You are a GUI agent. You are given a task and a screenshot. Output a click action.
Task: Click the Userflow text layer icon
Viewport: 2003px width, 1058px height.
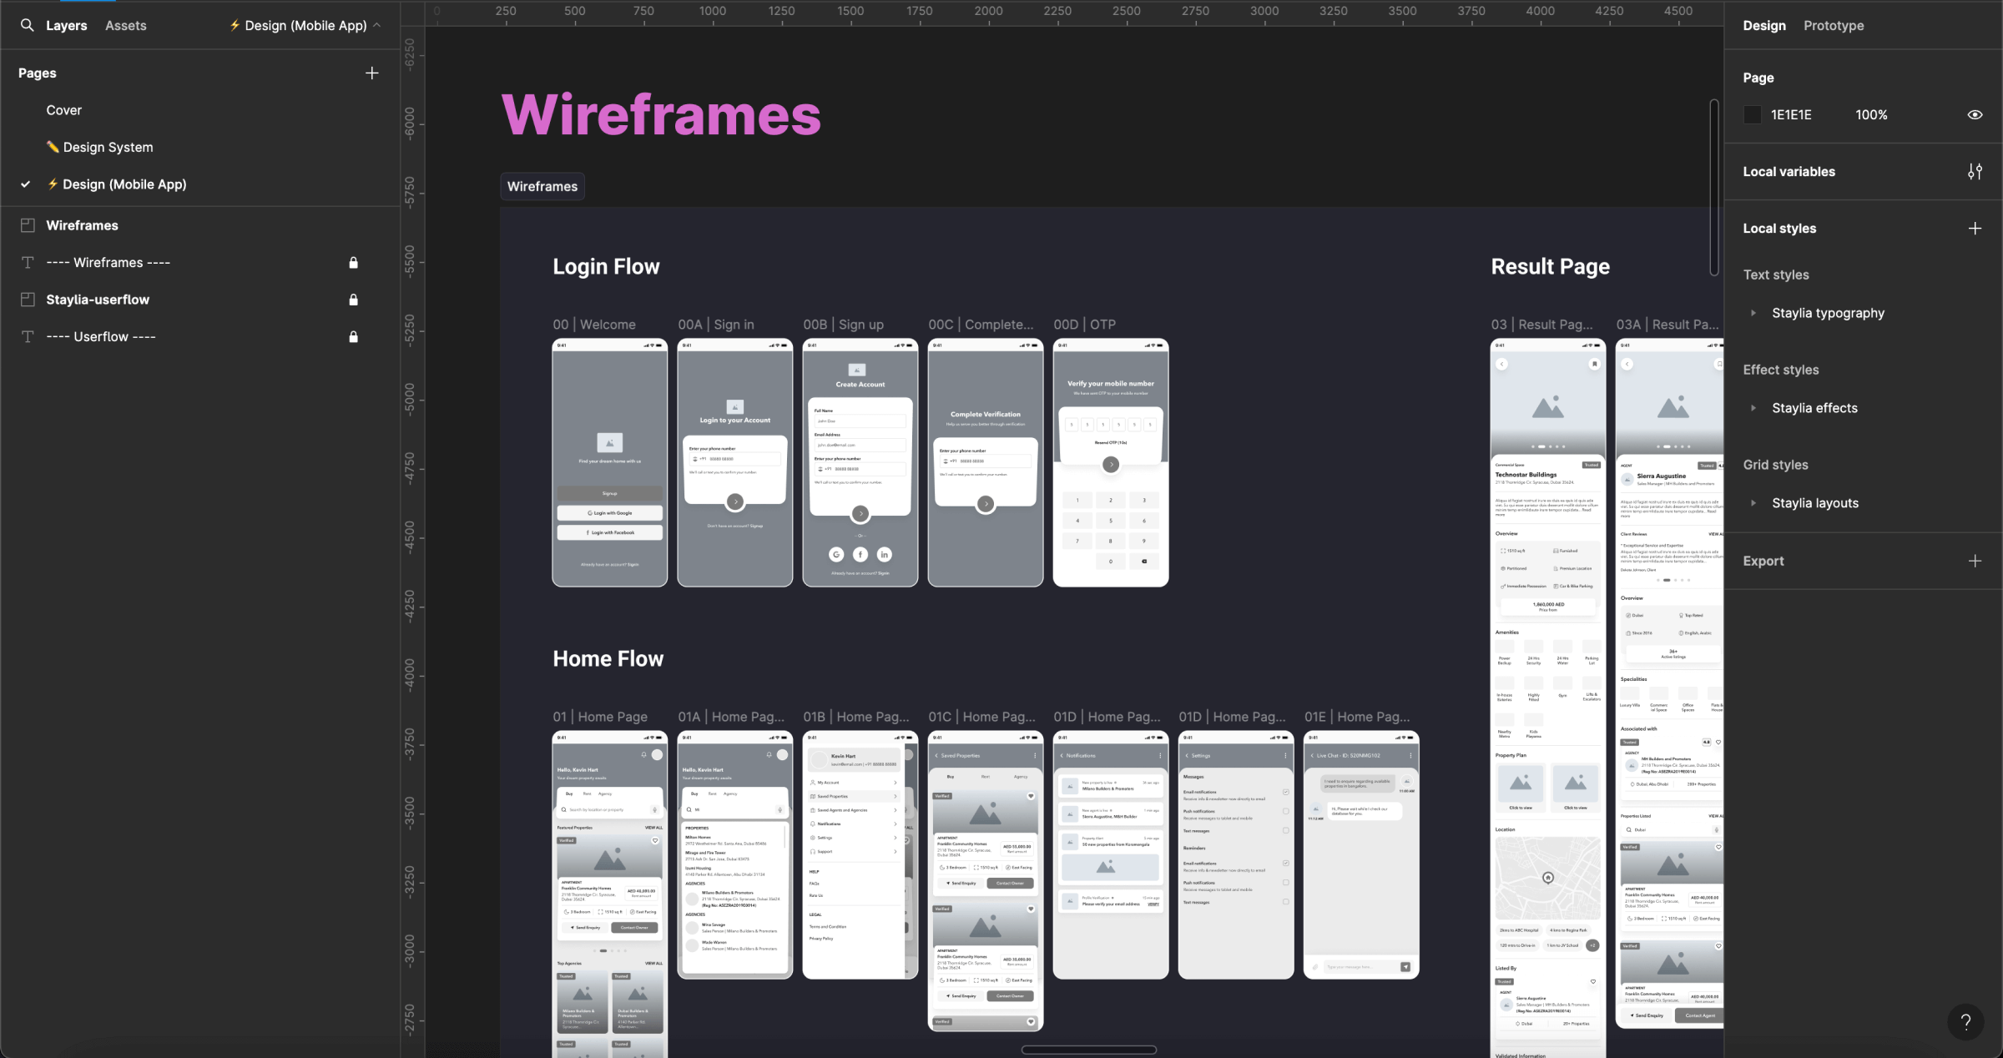28,337
